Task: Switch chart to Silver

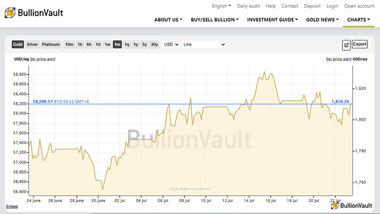Action: 32,45
